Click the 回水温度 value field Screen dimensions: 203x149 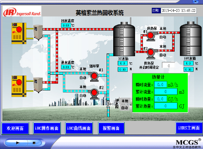click(66, 25)
